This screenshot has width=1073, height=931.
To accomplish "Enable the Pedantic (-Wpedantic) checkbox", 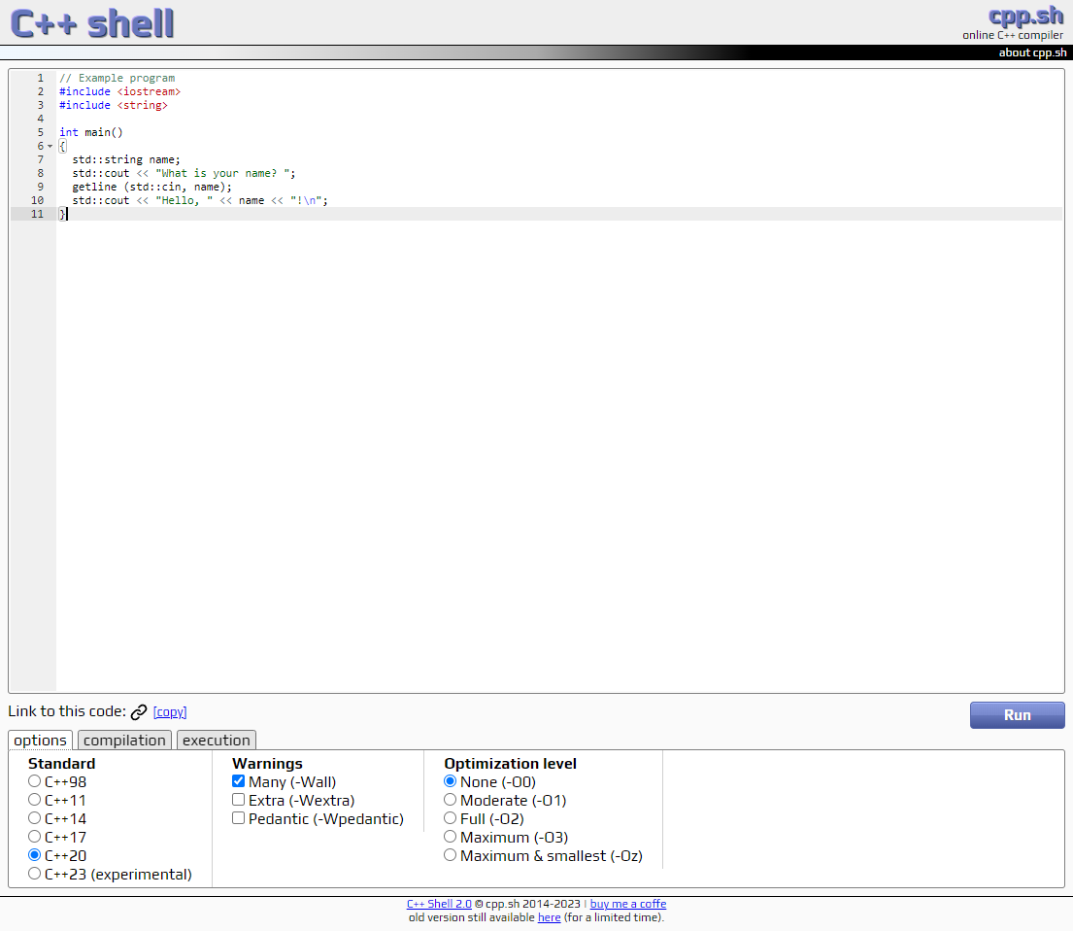I will pyautogui.click(x=239, y=818).
